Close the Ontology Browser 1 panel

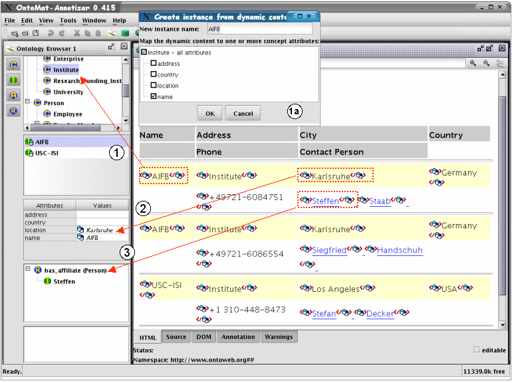click(x=124, y=47)
